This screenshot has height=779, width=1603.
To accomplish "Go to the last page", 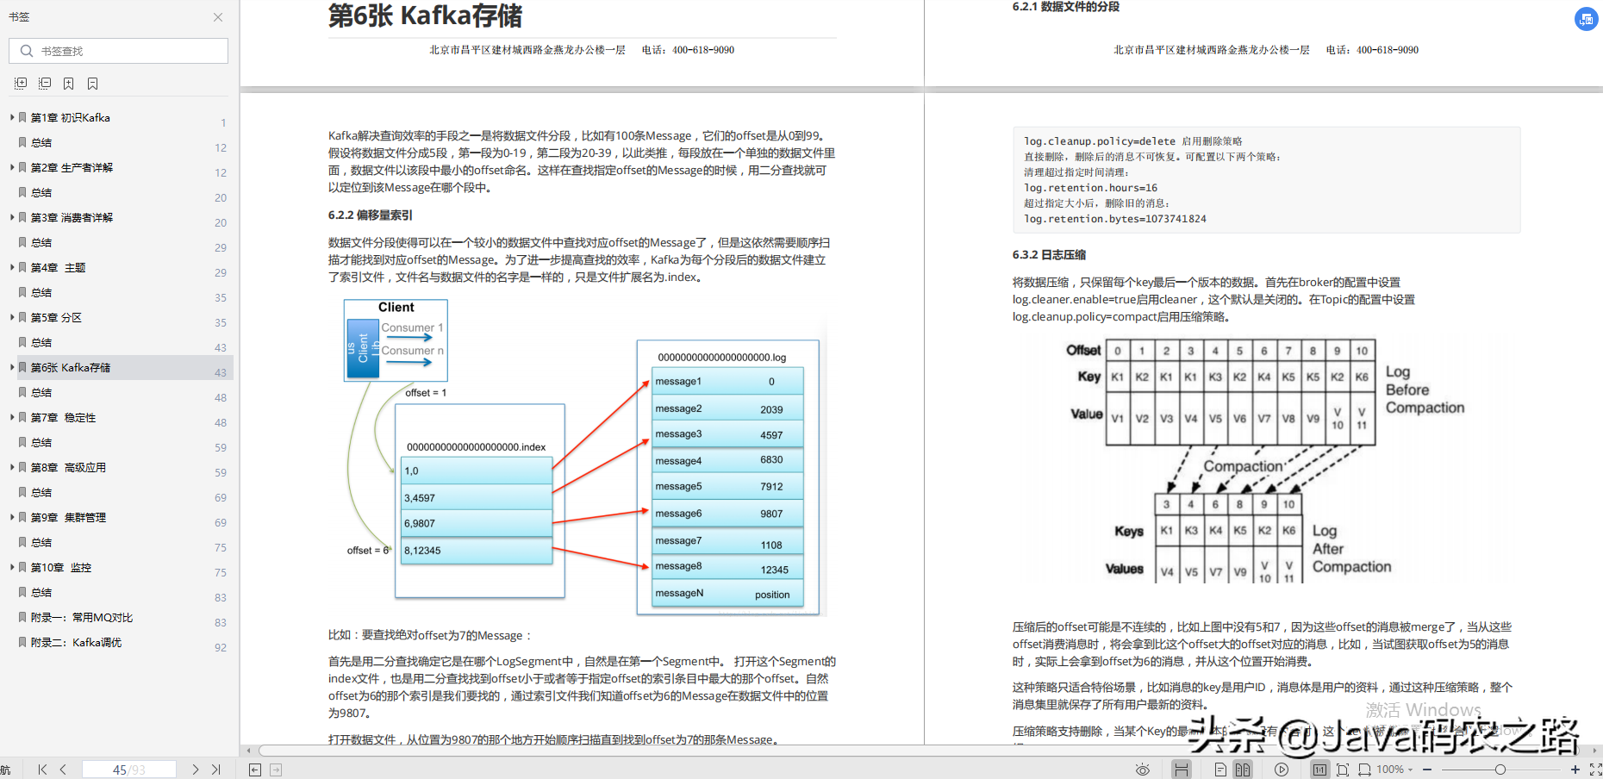I will coord(216,770).
